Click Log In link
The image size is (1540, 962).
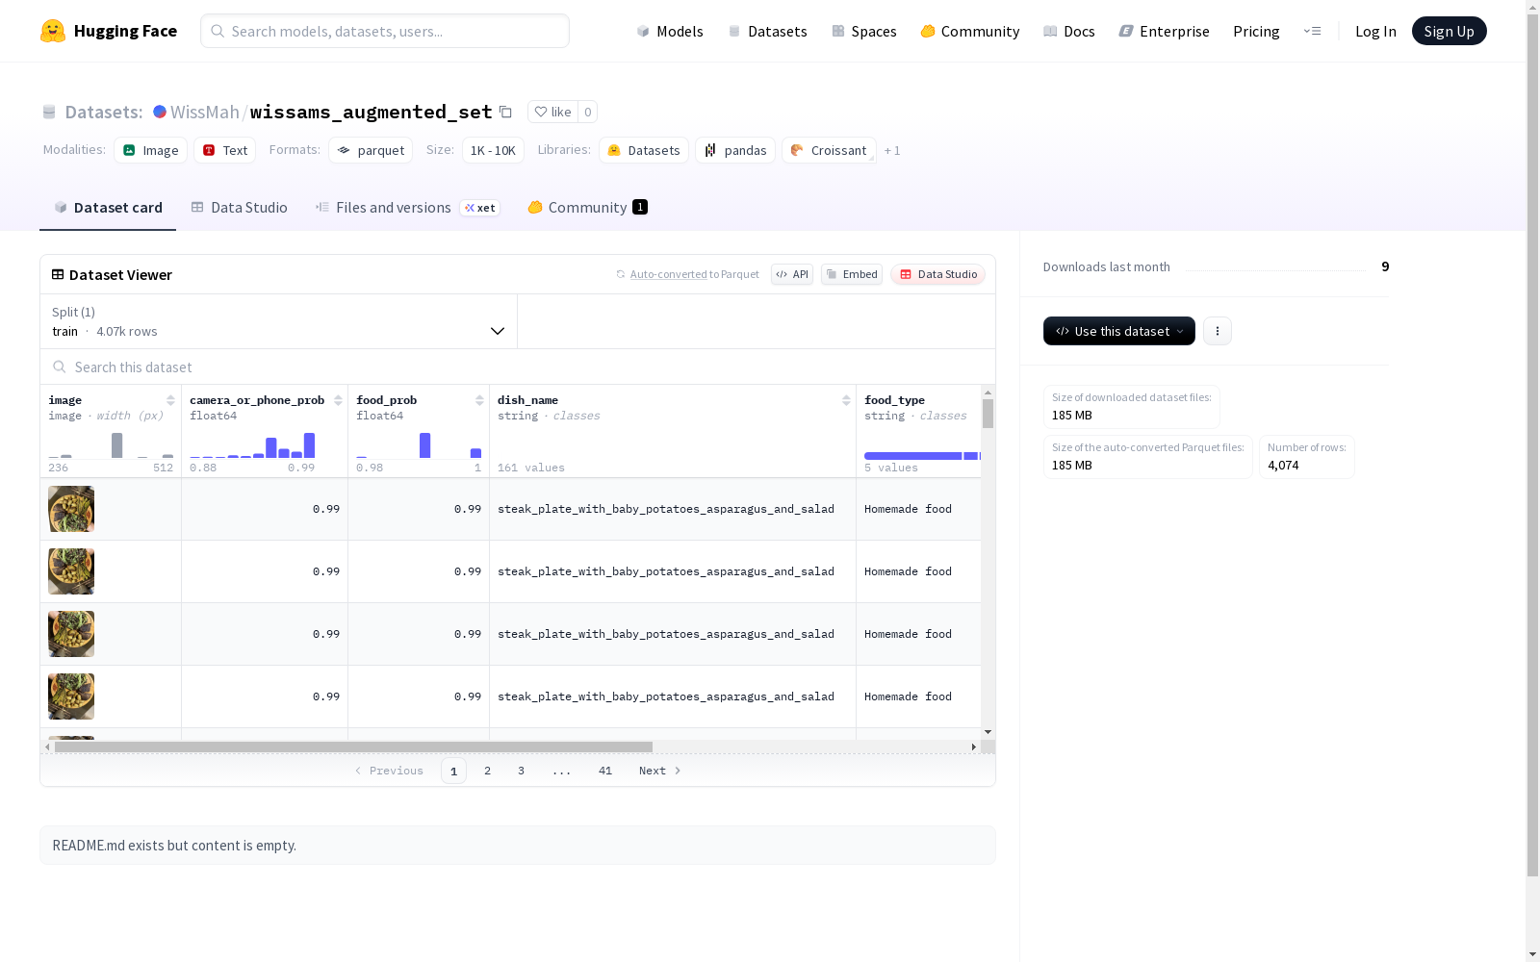pos(1375,31)
